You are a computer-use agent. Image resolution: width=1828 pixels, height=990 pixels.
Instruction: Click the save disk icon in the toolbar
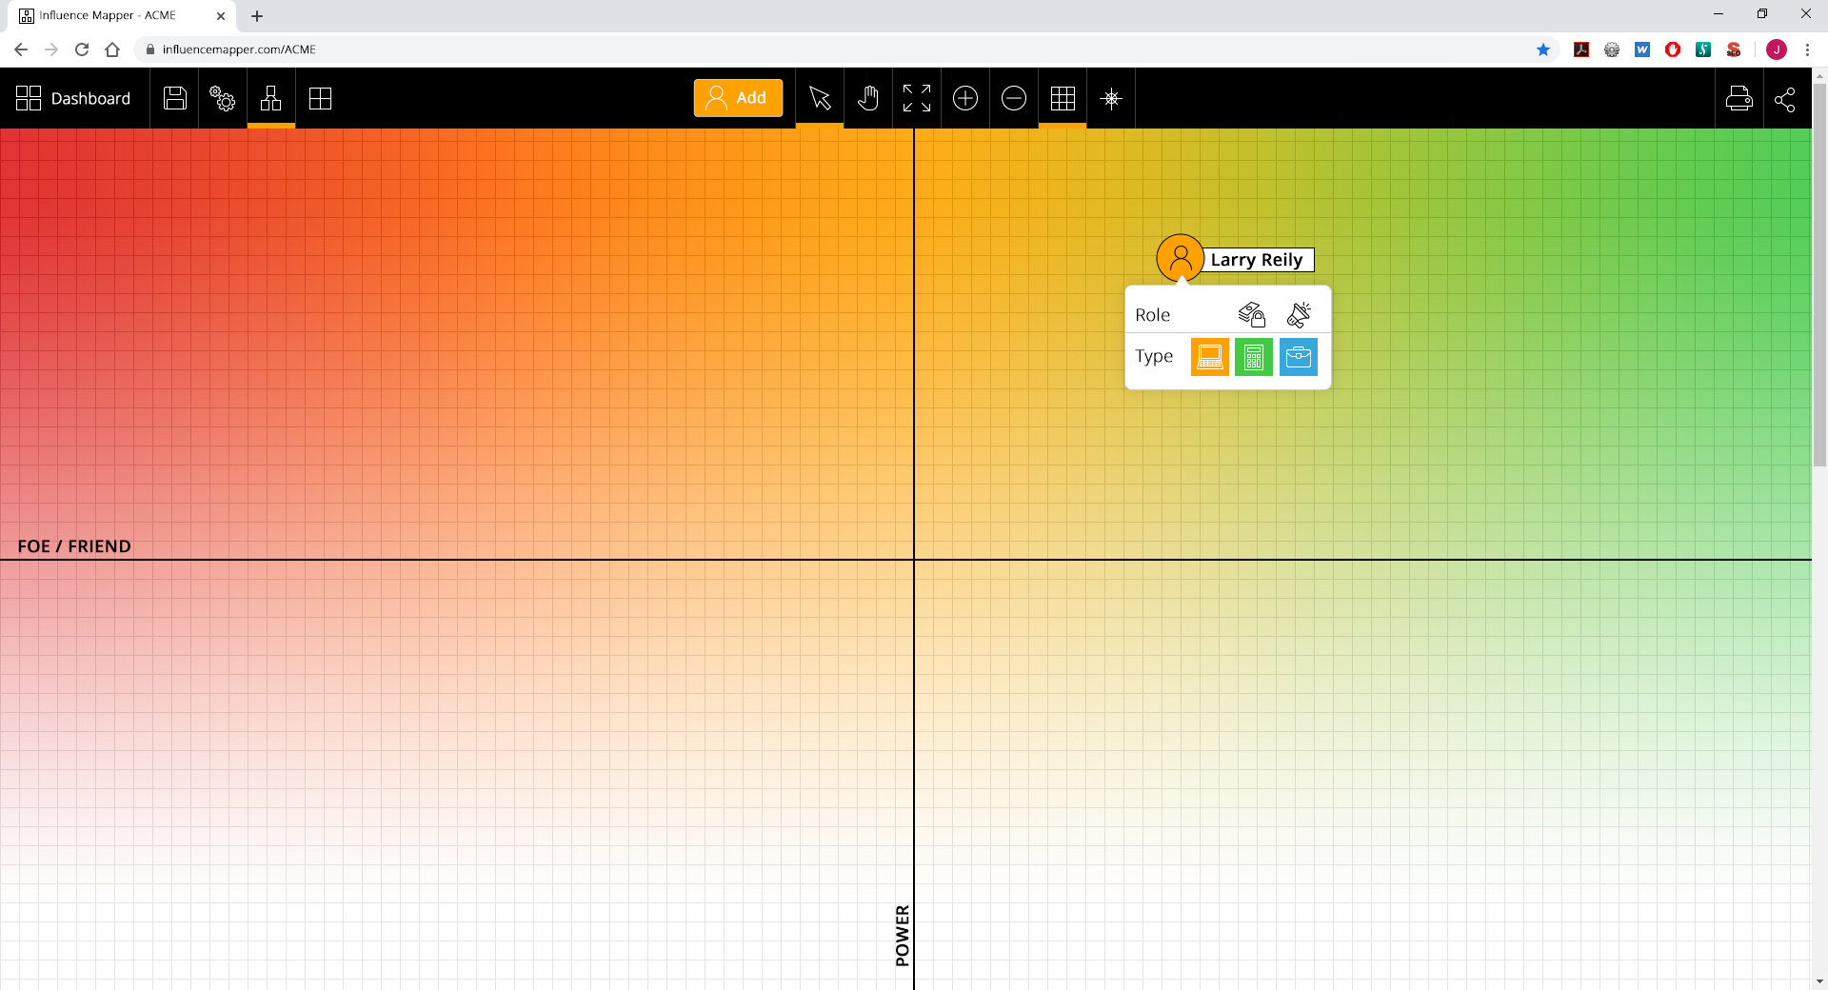pyautogui.click(x=175, y=98)
